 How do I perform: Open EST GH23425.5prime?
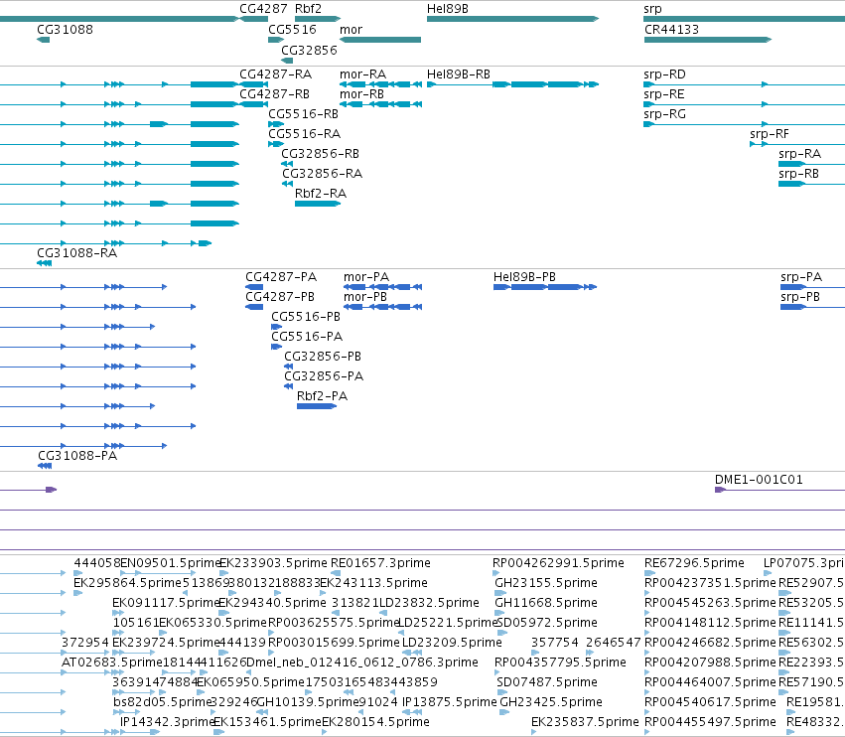click(x=551, y=702)
